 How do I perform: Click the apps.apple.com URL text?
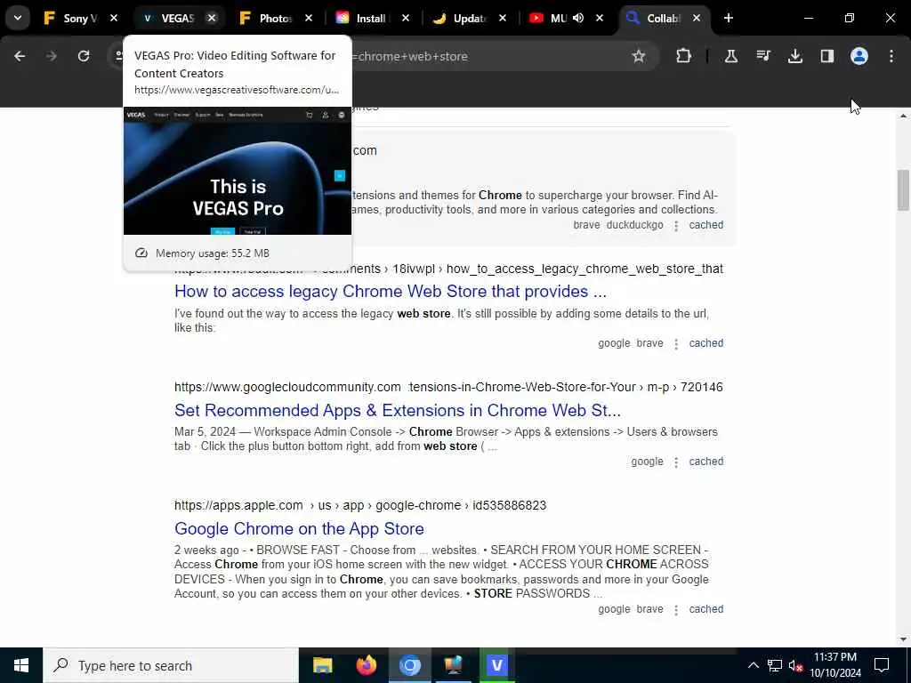click(238, 505)
